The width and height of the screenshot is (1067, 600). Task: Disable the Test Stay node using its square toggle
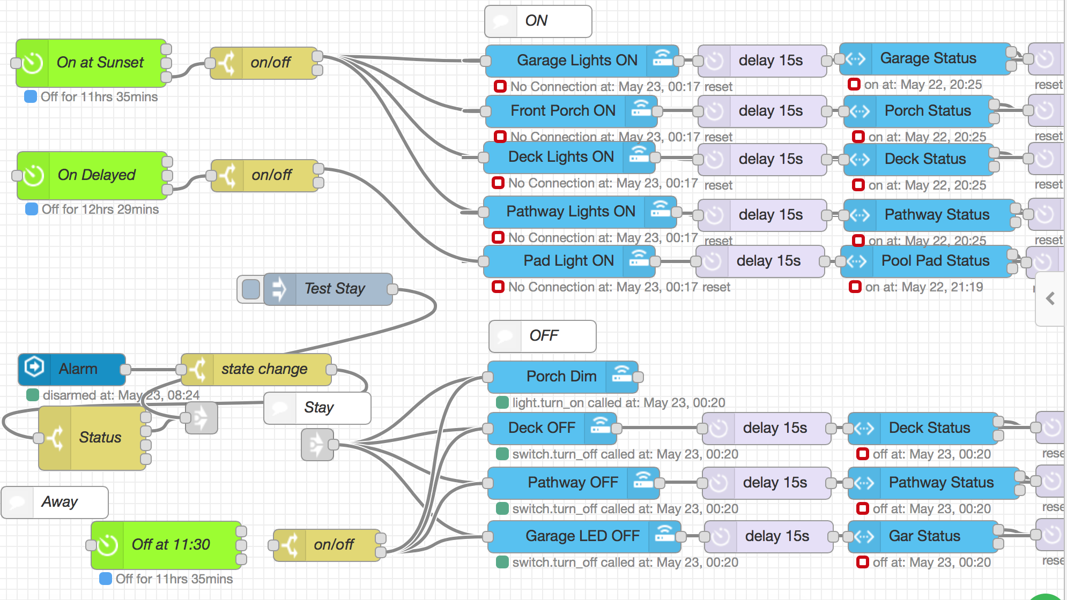coord(250,289)
